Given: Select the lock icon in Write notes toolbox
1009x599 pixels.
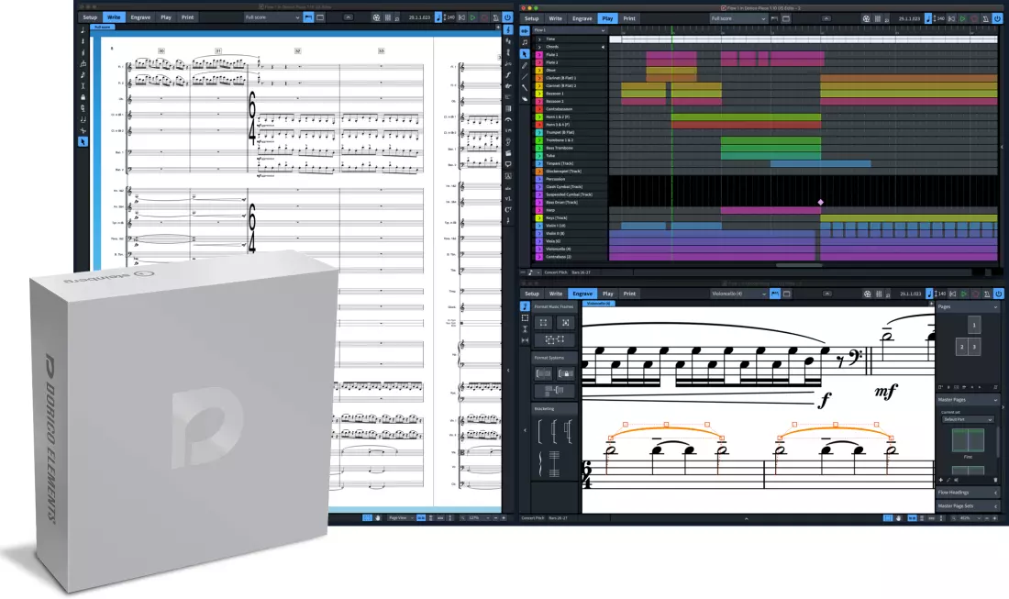Looking at the screenshot, I should click(x=83, y=96).
